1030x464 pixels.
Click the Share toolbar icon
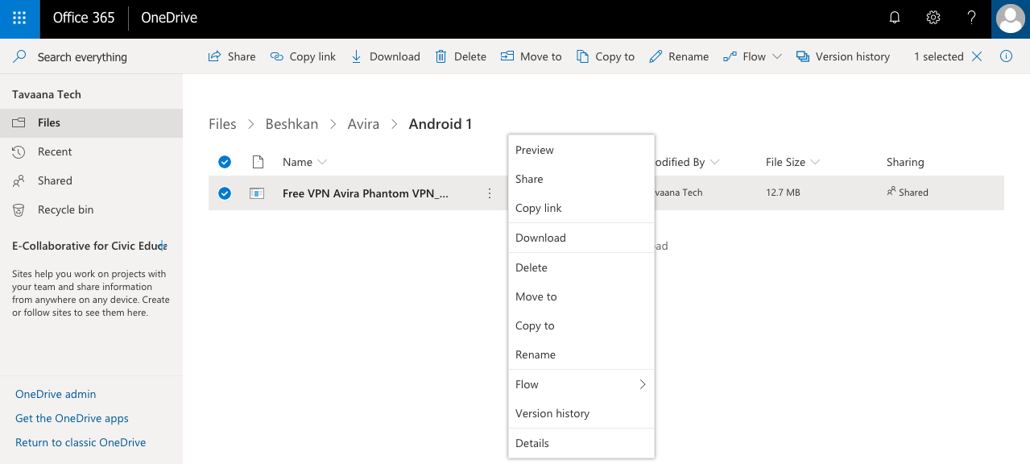tap(214, 56)
